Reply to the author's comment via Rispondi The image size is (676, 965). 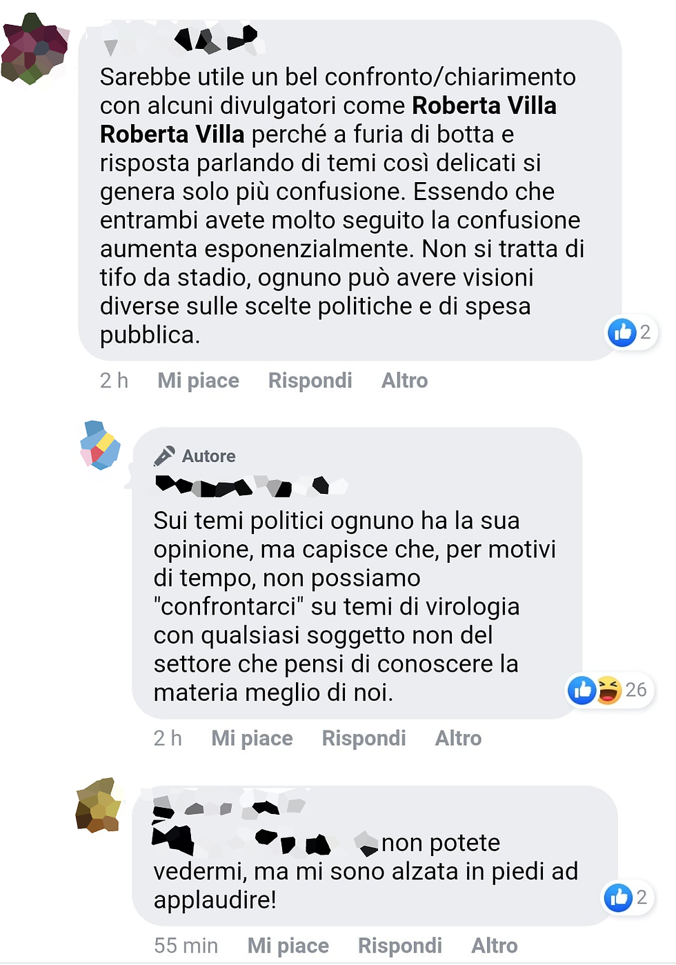coord(364,739)
